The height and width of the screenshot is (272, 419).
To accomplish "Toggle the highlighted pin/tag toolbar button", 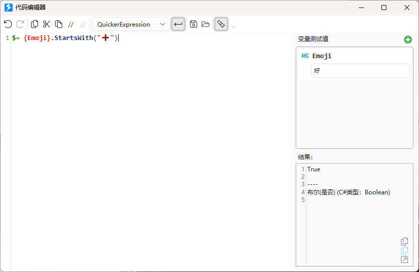I will [221, 25].
